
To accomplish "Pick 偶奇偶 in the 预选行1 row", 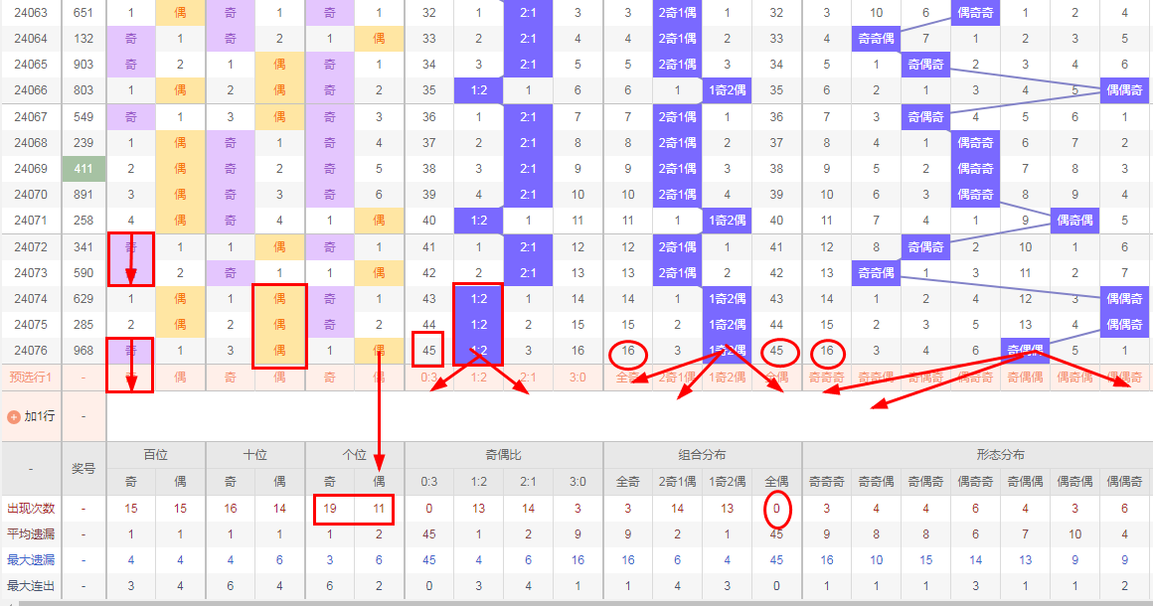I will pyautogui.click(x=1025, y=377).
